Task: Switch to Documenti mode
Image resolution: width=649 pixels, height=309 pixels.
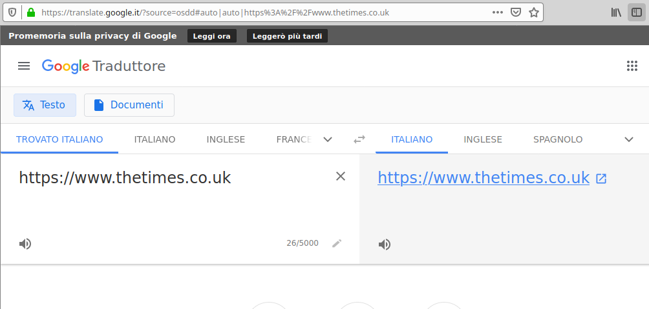Action: coord(129,105)
